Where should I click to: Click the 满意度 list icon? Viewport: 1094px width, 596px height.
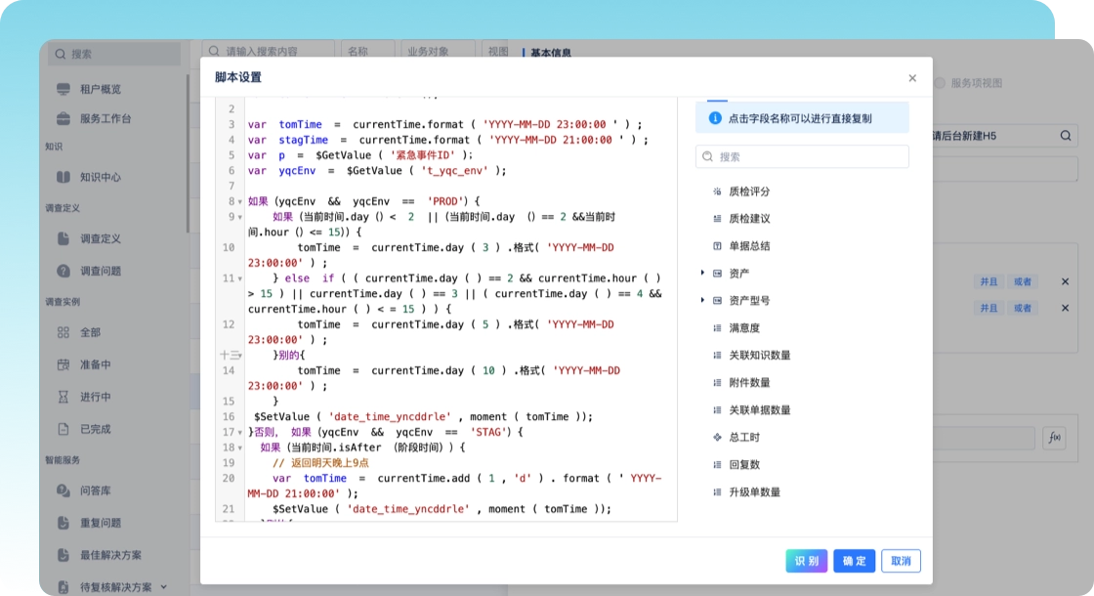click(717, 327)
